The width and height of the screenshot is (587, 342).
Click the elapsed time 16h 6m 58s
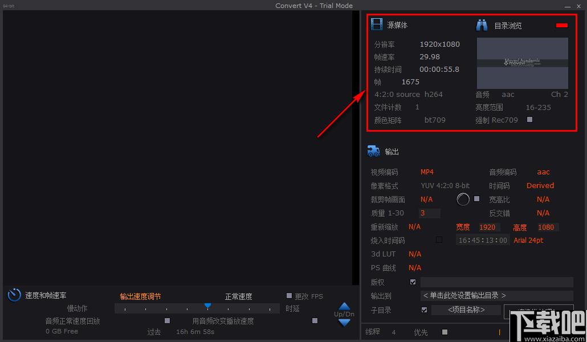(195, 332)
